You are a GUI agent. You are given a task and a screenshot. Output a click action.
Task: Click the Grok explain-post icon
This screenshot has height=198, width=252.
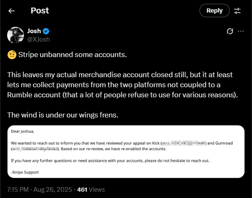coord(230,31)
